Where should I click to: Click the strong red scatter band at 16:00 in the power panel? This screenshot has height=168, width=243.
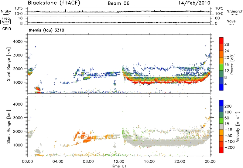click(149, 83)
